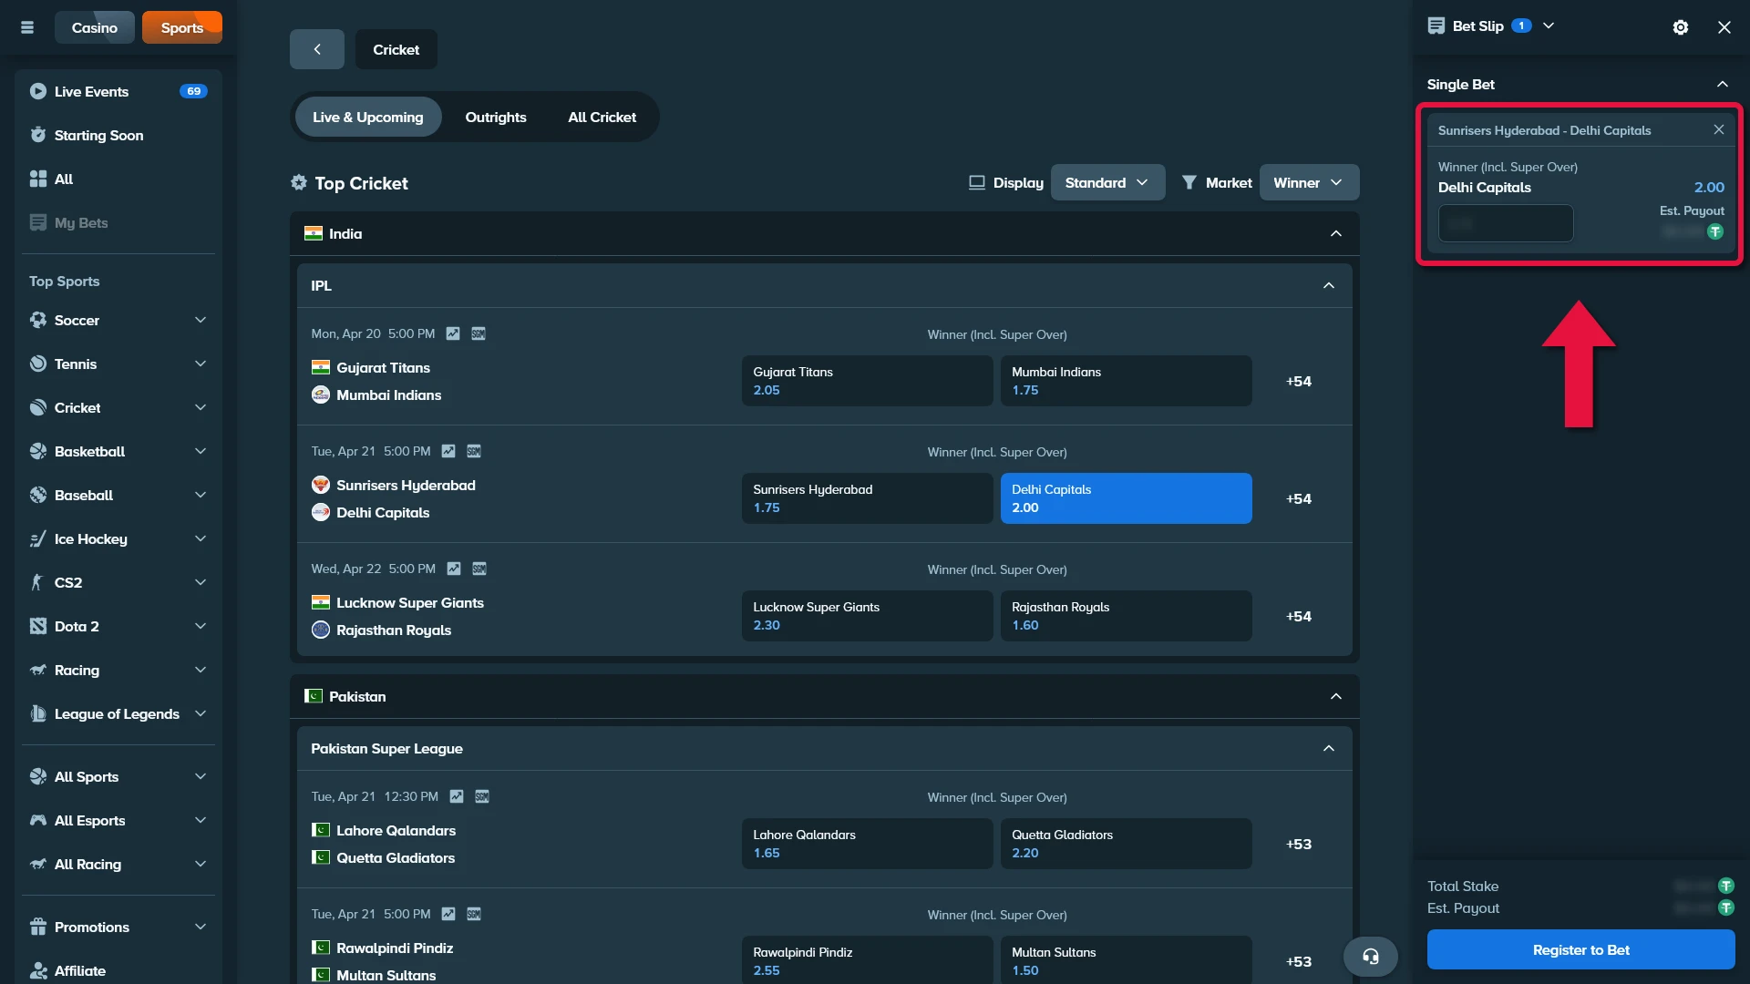Expand the Ice Hockey sidebar chevron
The image size is (1750, 984).
click(x=201, y=538)
